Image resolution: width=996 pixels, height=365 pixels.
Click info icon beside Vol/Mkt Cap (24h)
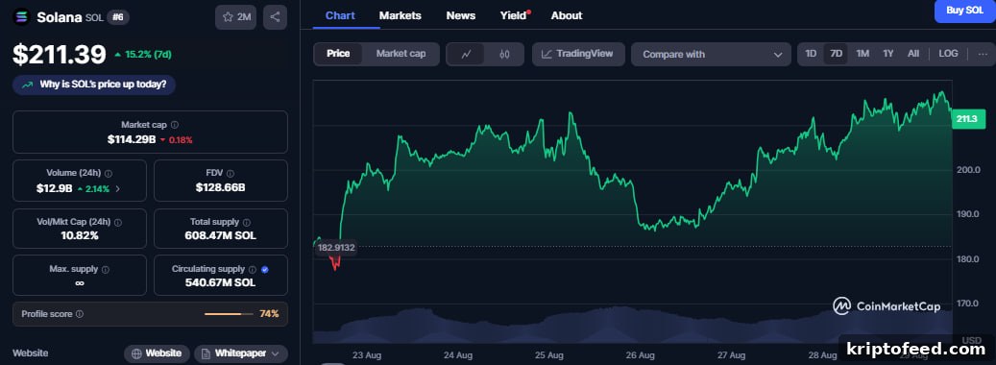click(118, 222)
